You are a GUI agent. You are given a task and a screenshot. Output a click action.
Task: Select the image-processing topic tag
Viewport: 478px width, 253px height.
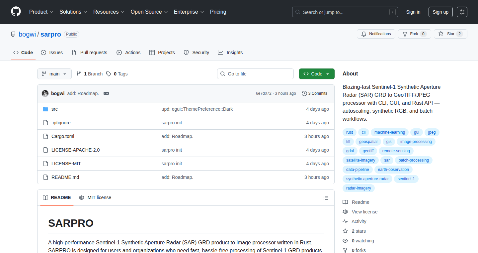click(x=416, y=142)
